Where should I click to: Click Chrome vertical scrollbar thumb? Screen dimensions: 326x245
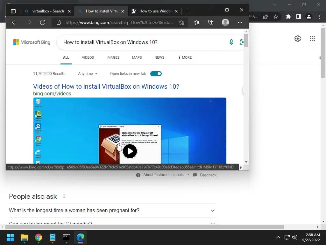pyautogui.click(x=323, y=53)
